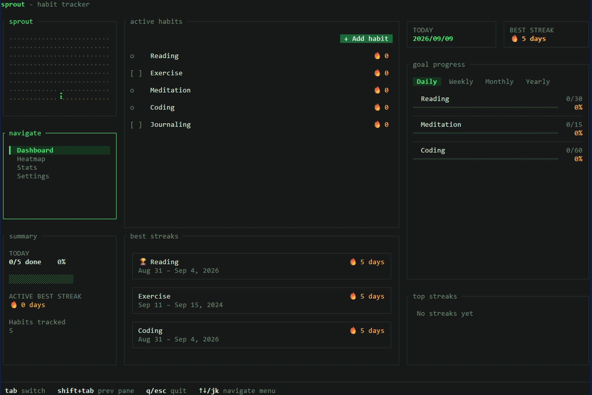Check the Exercise habit checkbox
Viewport: 592px width, 395px height.
point(136,73)
